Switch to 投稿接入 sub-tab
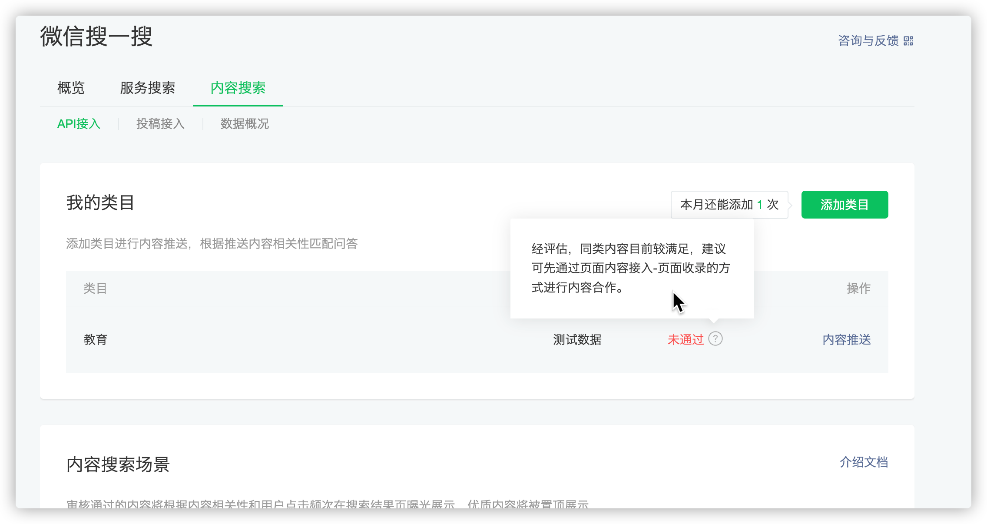This screenshot has width=987, height=524. tap(160, 124)
